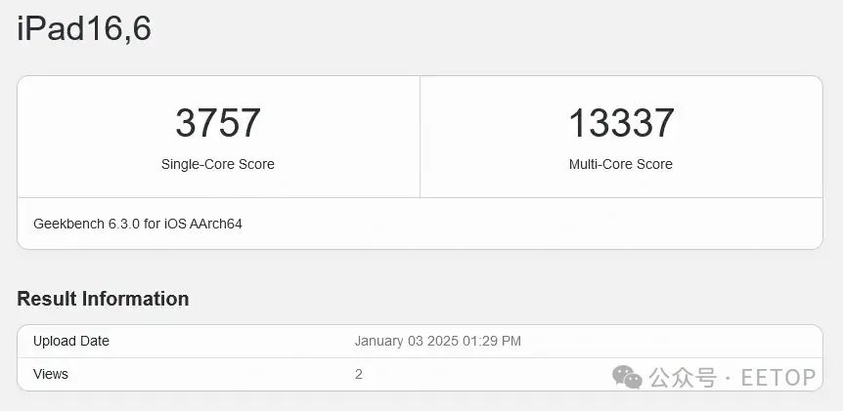Click the Single-Core Score label
This screenshot has width=843, height=411.
[218, 164]
